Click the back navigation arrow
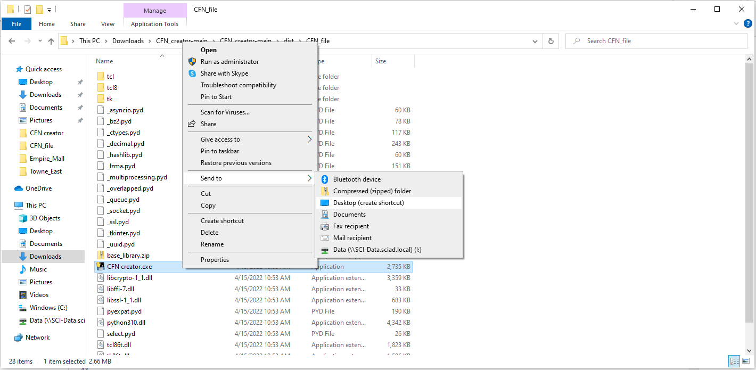Screen dimensions: 756x370 click(12, 40)
